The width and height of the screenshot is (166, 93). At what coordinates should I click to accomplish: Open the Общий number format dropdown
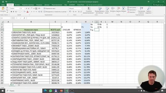click(x=81, y=9)
